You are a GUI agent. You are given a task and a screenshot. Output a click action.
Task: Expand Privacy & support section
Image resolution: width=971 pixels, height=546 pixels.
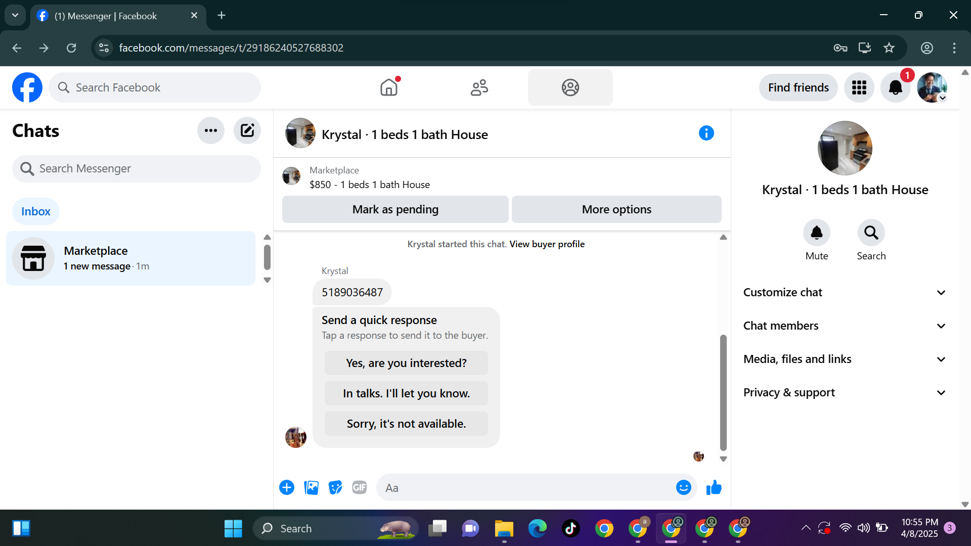(844, 392)
